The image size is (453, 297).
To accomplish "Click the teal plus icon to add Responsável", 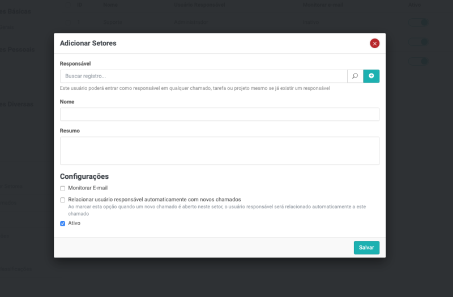I will (x=371, y=76).
